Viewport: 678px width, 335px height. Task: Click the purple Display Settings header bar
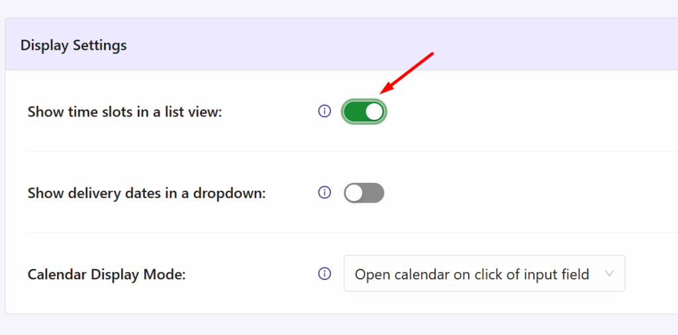[x=341, y=44]
